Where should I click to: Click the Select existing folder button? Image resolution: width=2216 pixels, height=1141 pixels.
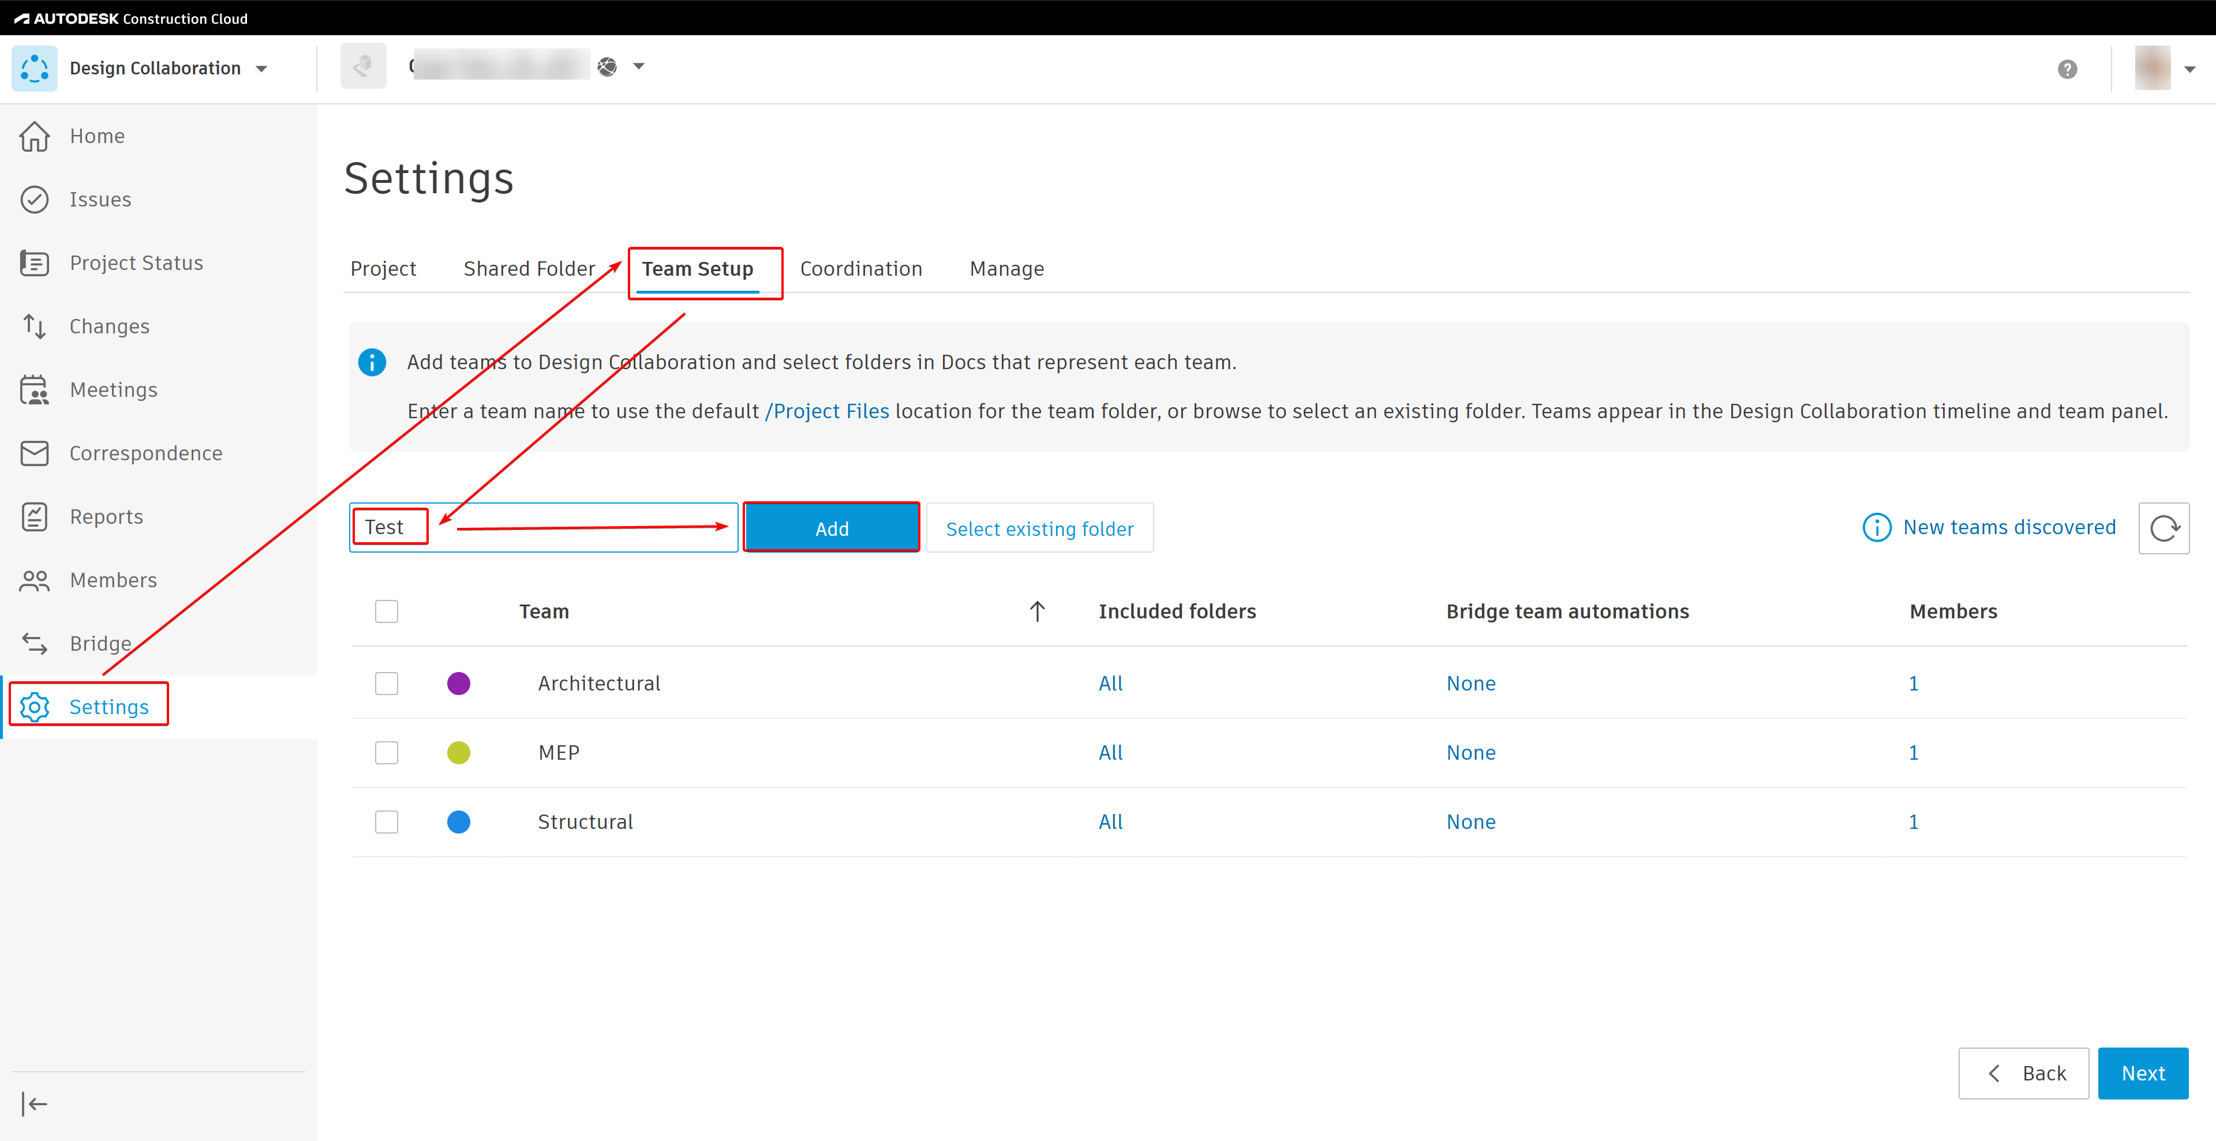(x=1039, y=529)
